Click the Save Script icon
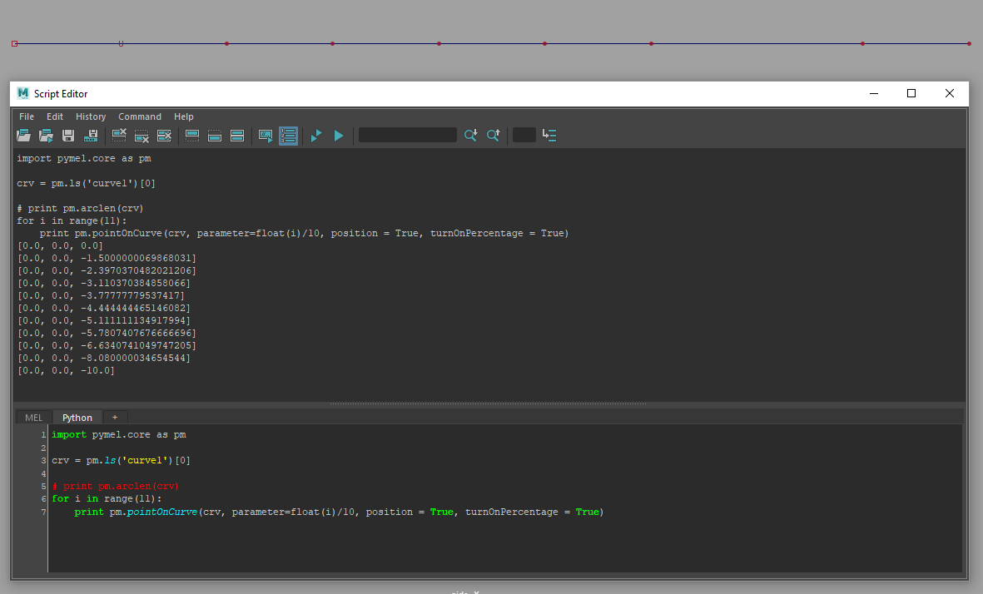The height and width of the screenshot is (594, 983). point(68,136)
